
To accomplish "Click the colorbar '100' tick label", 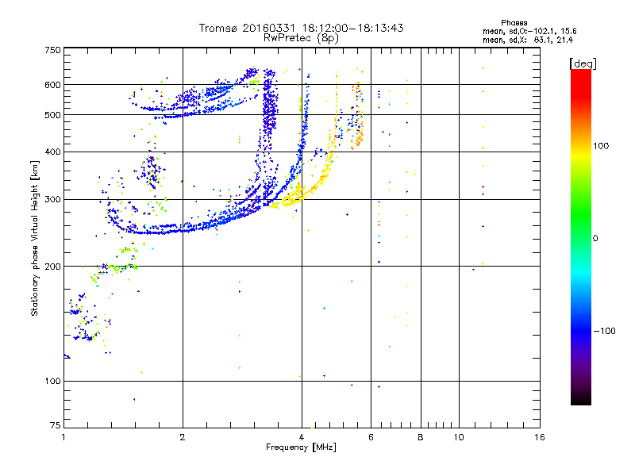I will (601, 146).
